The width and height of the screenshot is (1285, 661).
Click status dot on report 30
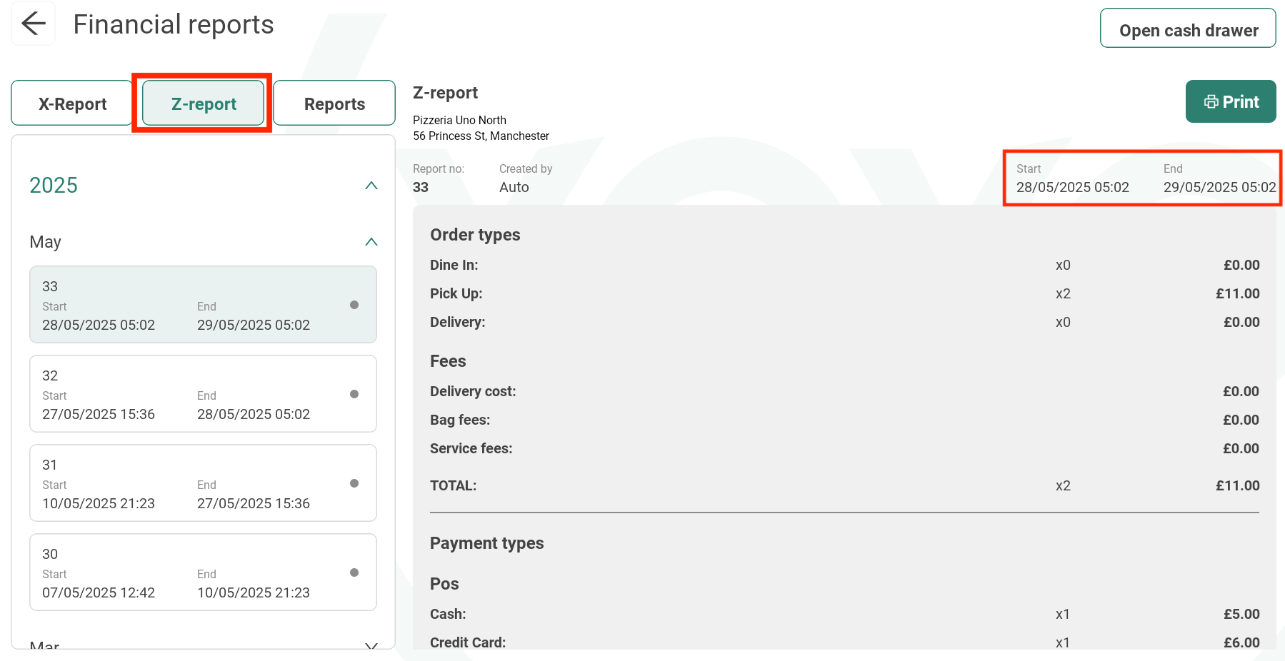[354, 572]
